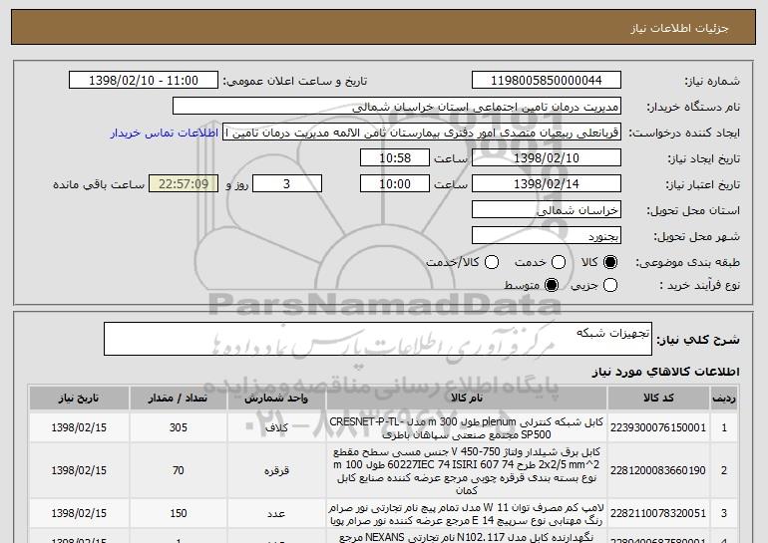The height and width of the screenshot is (543, 768).
Task: Click the delivery city field بجنورد
Action: (x=547, y=236)
